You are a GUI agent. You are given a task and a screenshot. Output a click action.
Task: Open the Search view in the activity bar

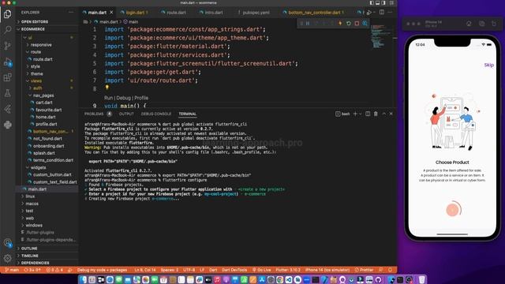[7, 30]
